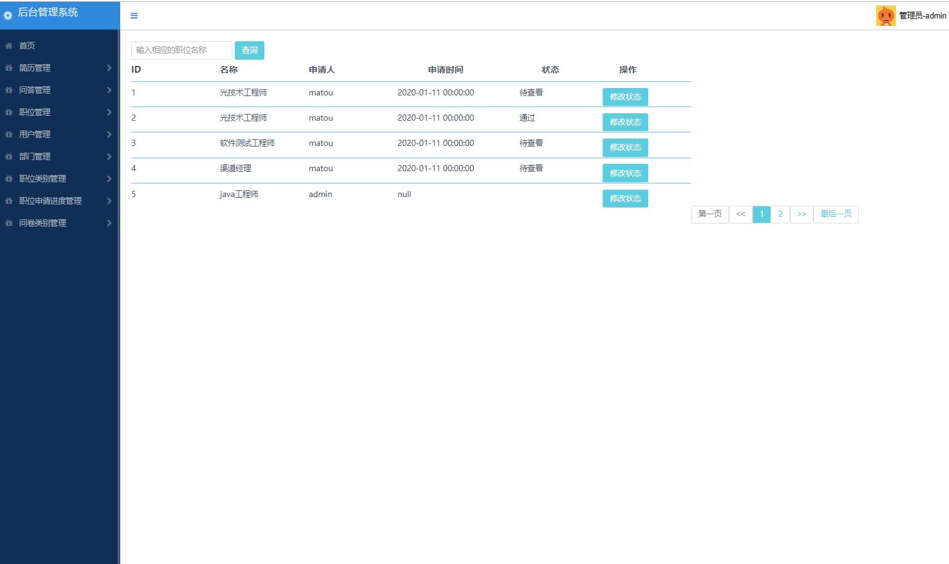Click 修改状态 for row 光技术工程师 ID 1
This screenshot has width=949, height=564.
(625, 97)
